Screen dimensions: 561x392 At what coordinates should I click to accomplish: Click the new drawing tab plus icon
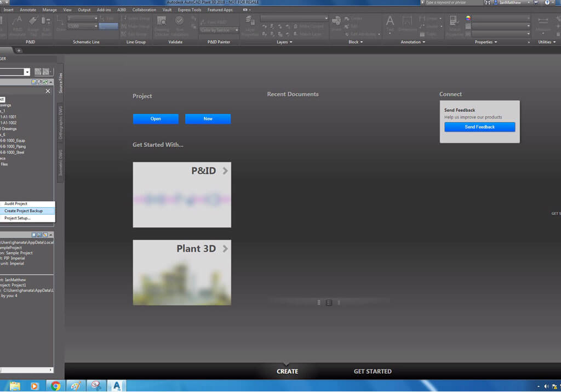(19, 50)
